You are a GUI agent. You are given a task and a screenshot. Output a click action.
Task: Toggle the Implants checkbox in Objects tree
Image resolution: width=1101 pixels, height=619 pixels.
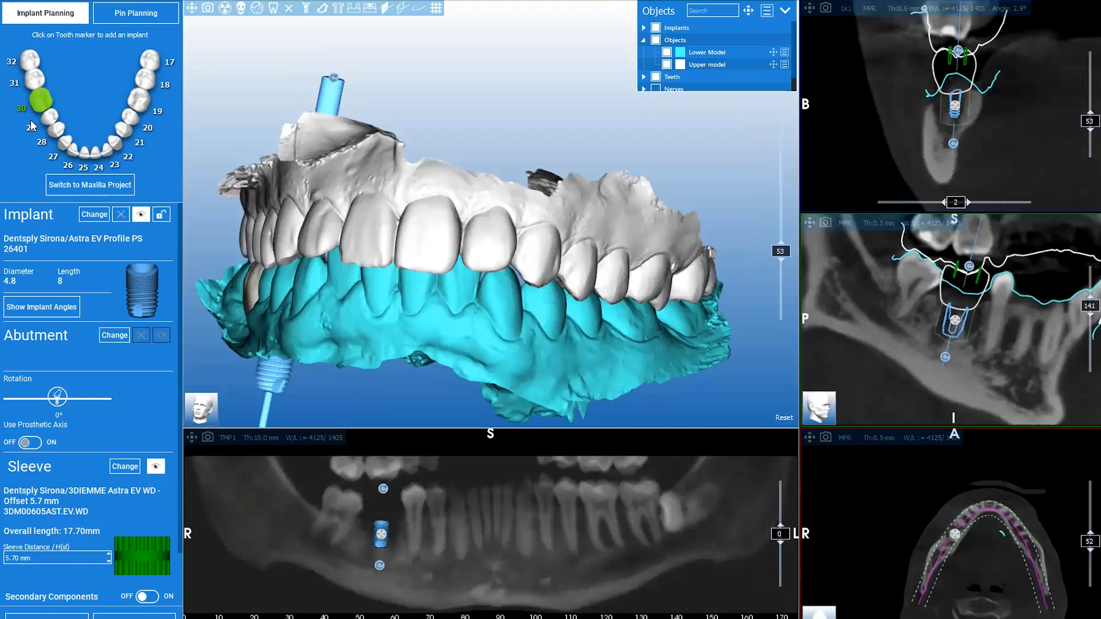[656, 28]
